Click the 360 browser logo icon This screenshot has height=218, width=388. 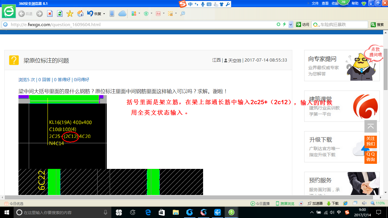coord(9,12)
